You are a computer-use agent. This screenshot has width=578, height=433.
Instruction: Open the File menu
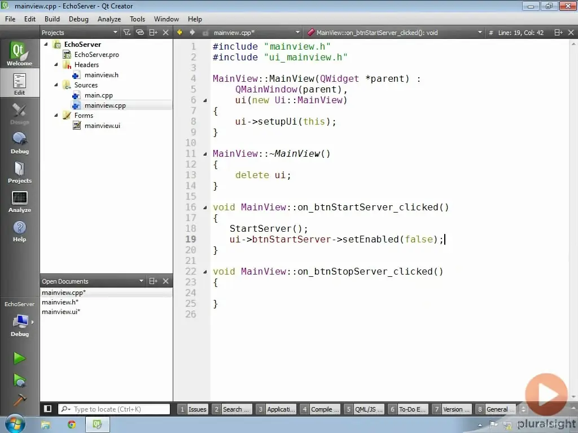coord(10,19)
